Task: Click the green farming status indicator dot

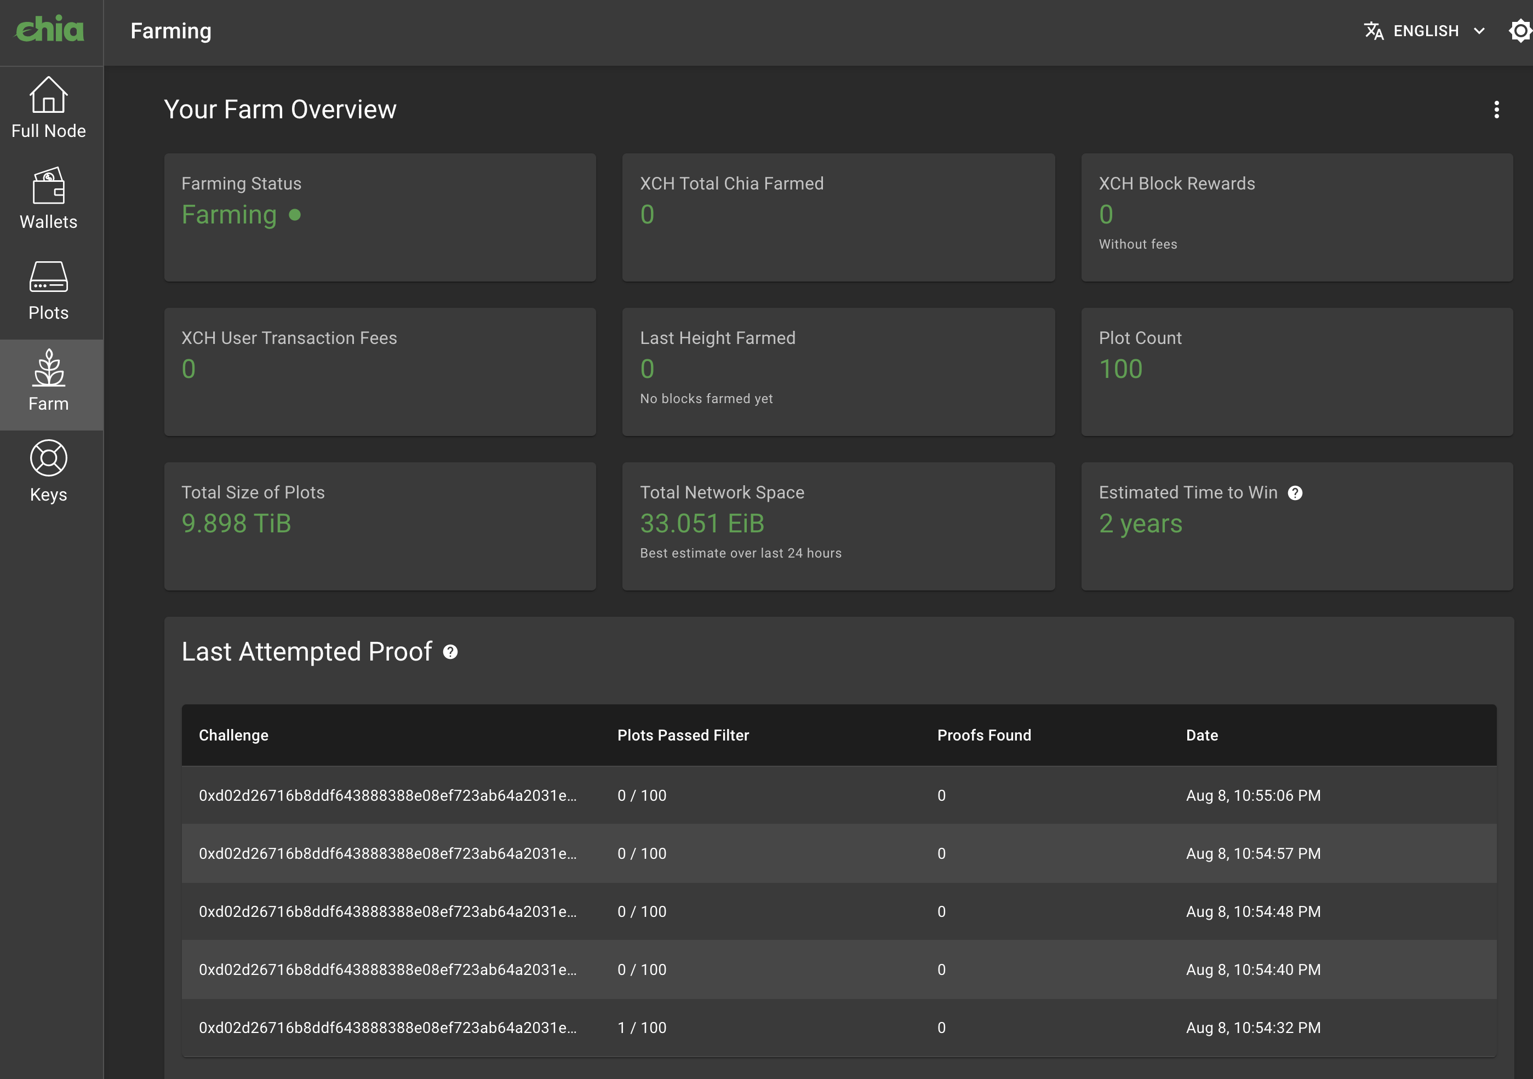Action: click(294, 215)
